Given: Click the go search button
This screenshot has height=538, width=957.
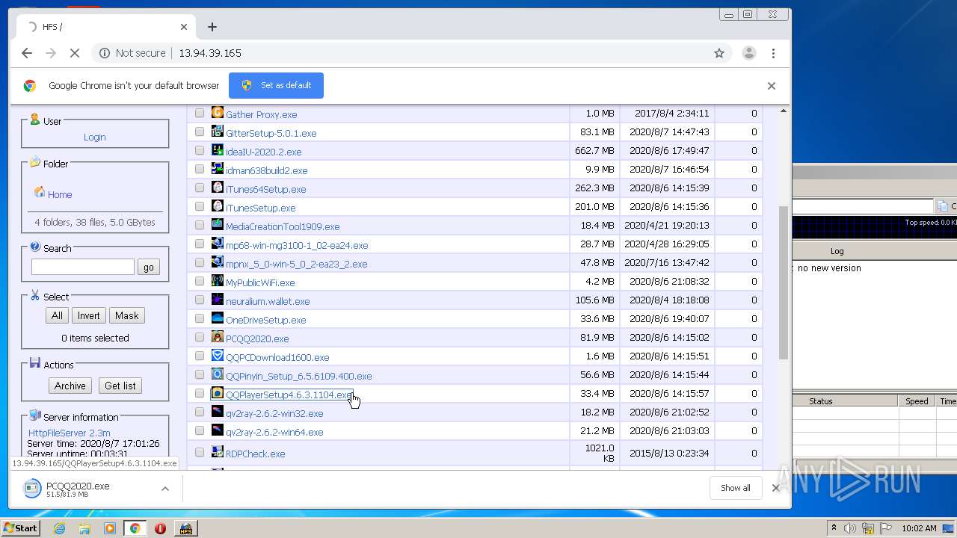Looking at the screenshot, I should click(x=149, y=267).
